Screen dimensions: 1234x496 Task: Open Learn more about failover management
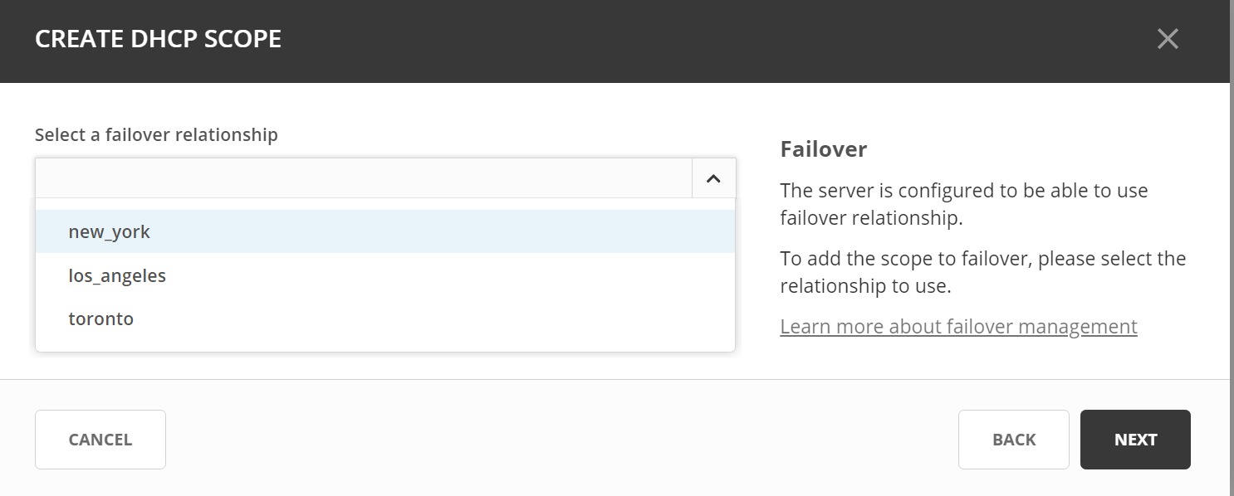[958, 327]
